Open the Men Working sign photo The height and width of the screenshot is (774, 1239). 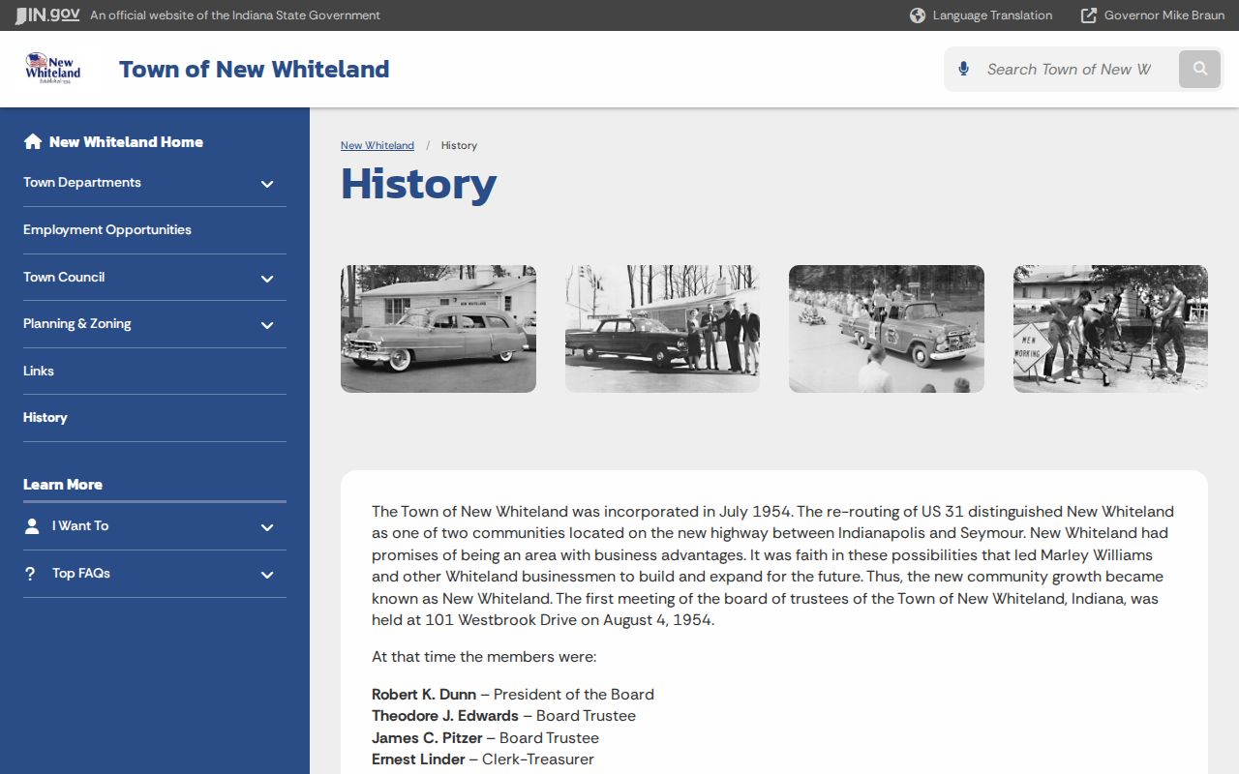(1110, 329)
